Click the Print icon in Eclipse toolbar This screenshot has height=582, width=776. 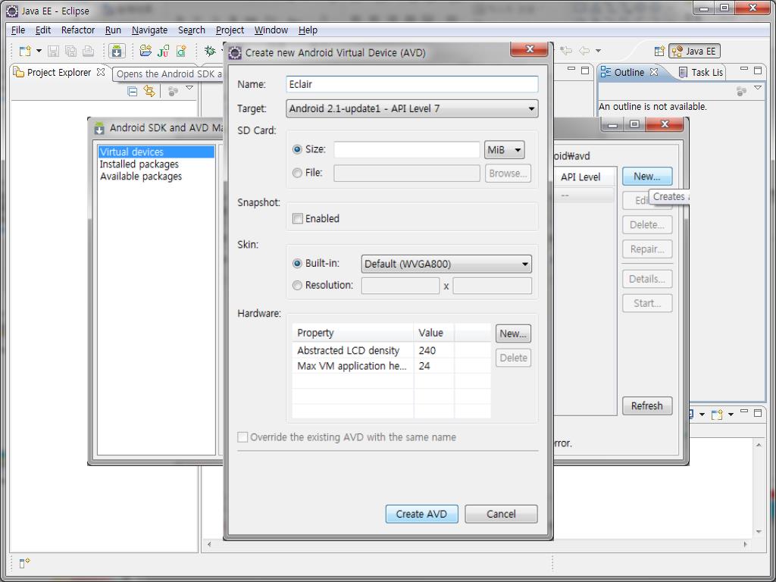point(88,51)
